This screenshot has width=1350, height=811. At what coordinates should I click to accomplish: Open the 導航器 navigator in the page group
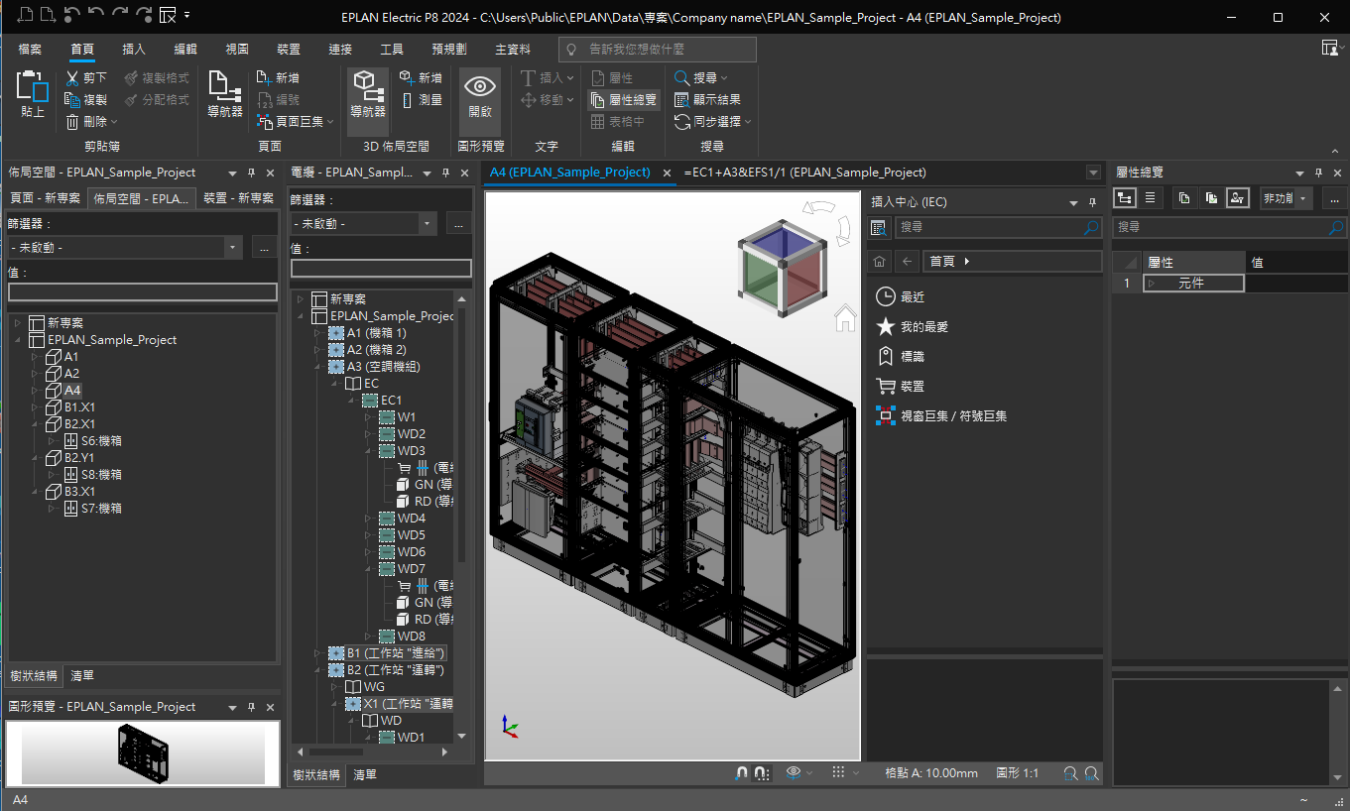225,95
